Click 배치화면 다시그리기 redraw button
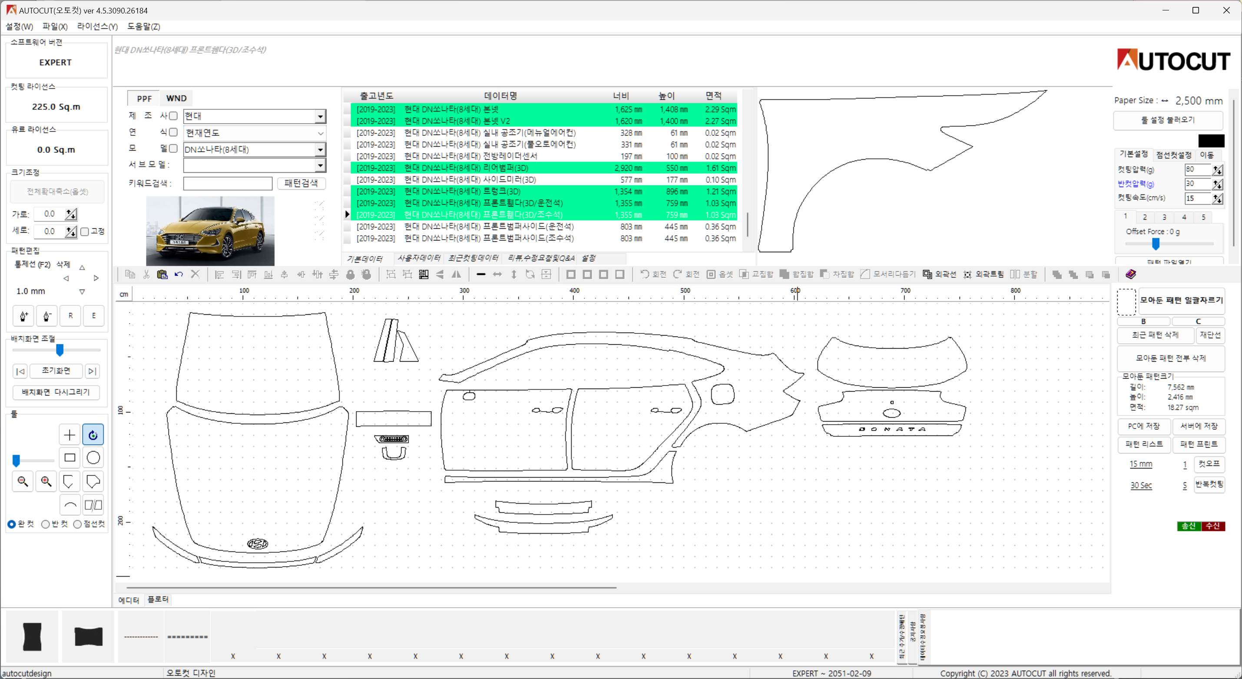Viewport: 1242px width, 679px height. 56,392
